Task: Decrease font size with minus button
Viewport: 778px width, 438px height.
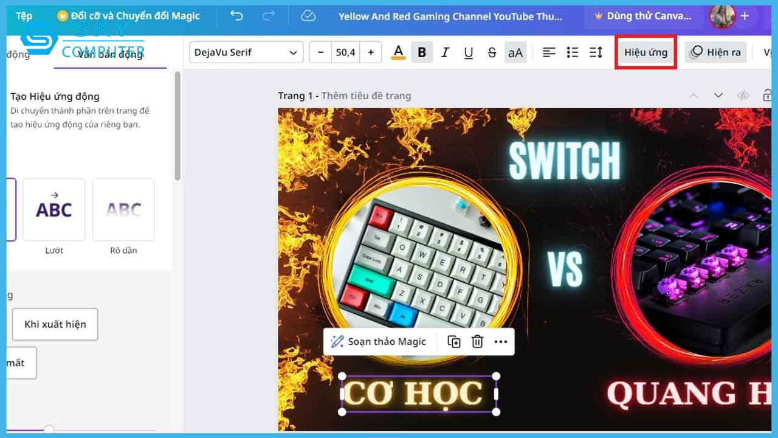Action: pyautogui.click(x=320, y=52)
